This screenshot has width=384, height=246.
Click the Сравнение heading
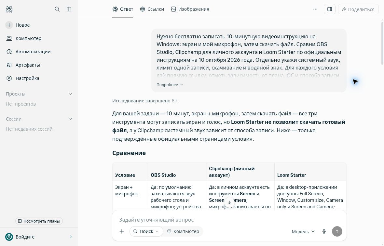tap(129, 153)
